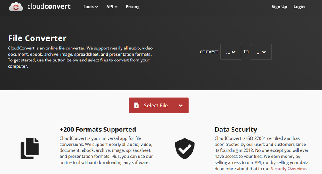Open the source format dropdown after 'convert'

click(x=231, y=52)
